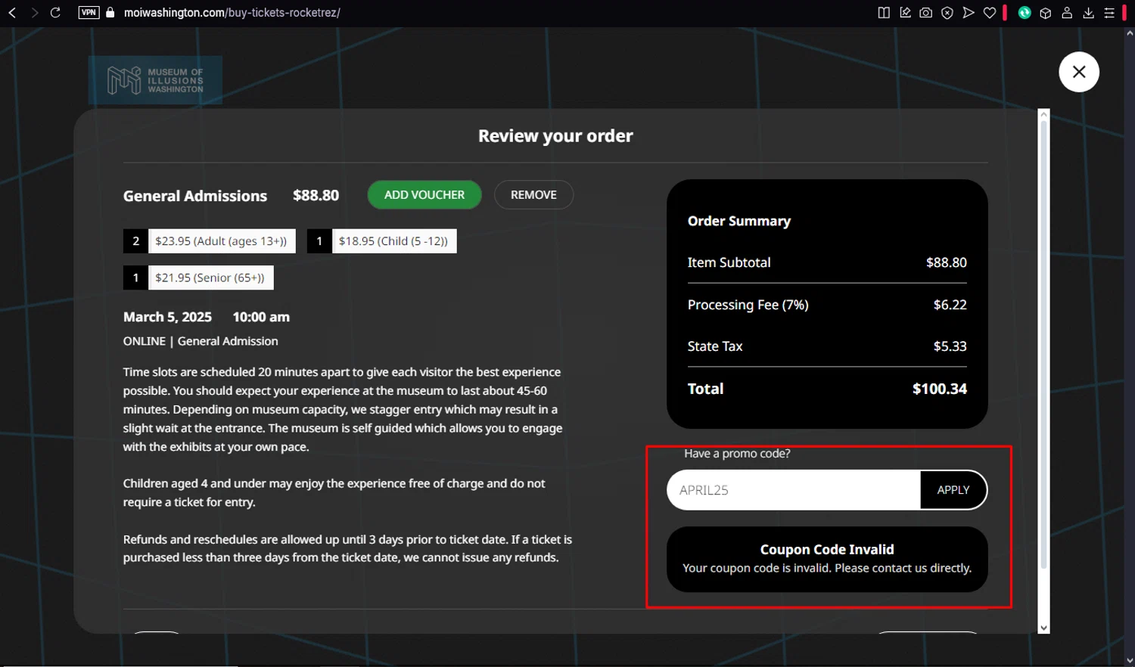Click the 10:00 am time
The height and width of the screenshot is (667, 1135).
(261, 317)
